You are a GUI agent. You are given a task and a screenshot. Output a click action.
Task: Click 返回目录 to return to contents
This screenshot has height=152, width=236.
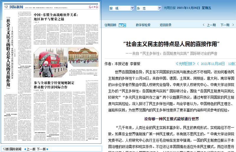(165, 25)
